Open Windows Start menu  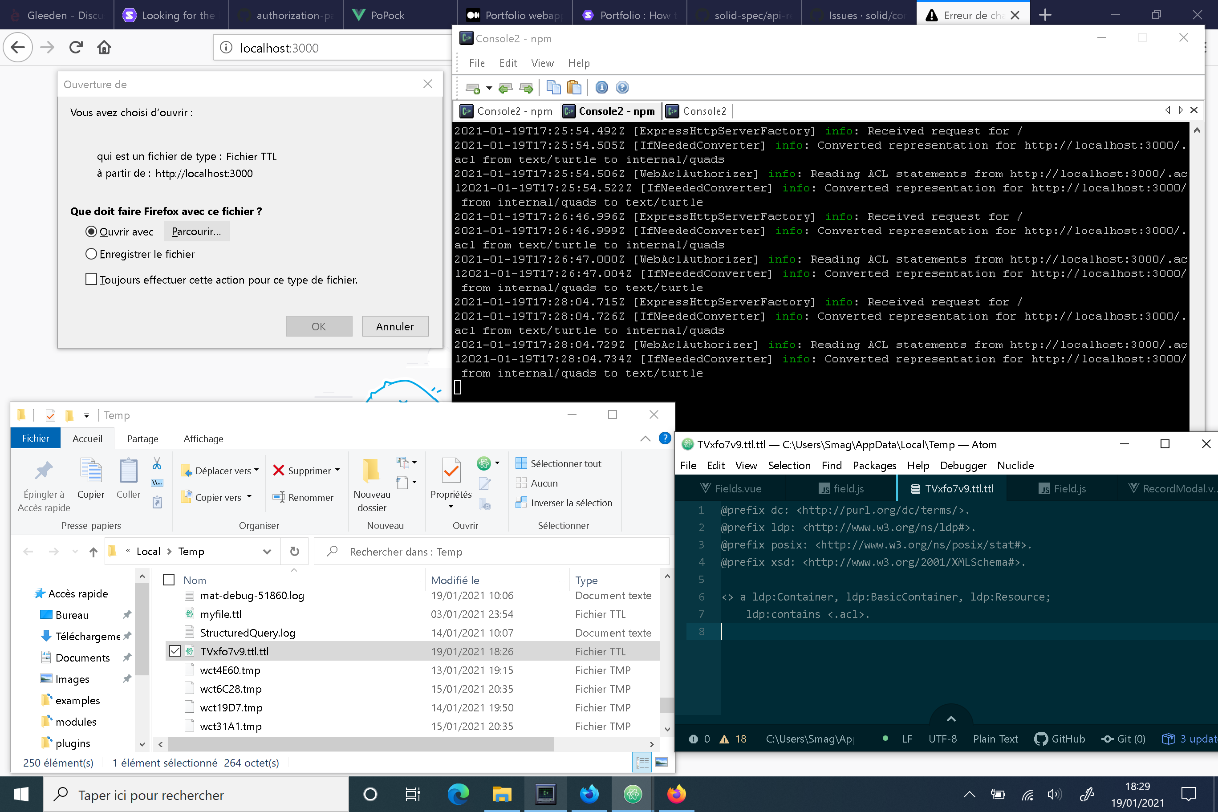(x=21, y=794)
